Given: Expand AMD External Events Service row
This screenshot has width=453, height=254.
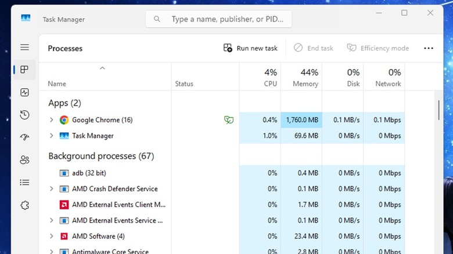Looking at the screenshot, I should click(x=52, y=220).
